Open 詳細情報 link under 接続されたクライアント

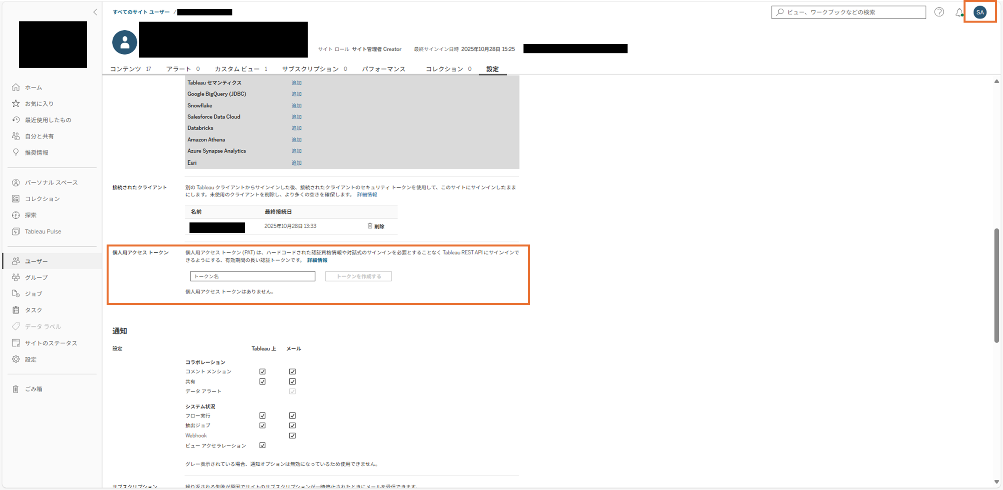(x=367, y=195)
